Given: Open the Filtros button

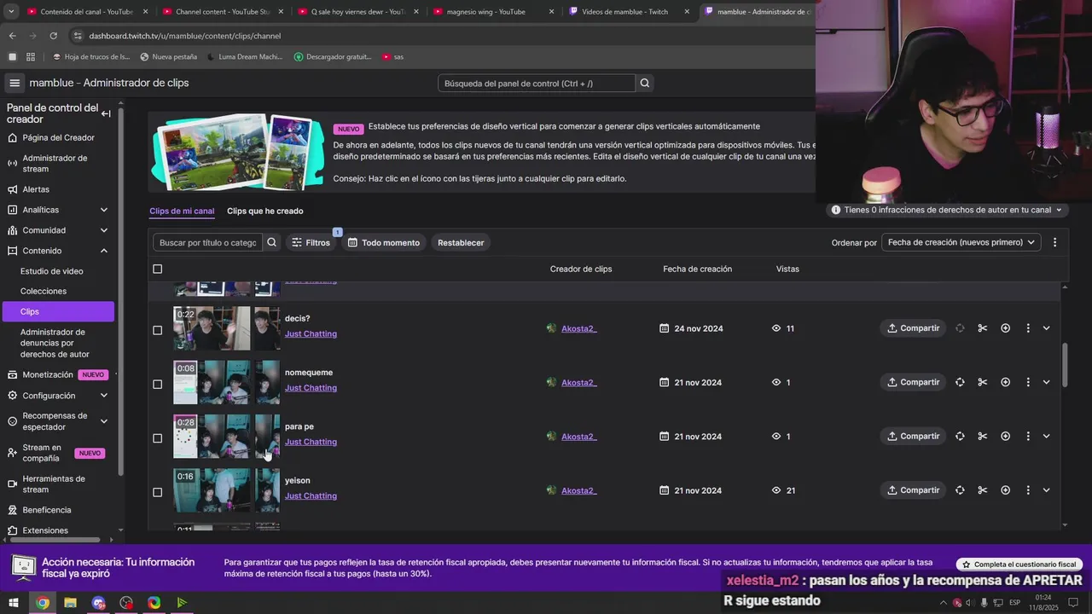Looking at the screenshot, I should (311, 242).
